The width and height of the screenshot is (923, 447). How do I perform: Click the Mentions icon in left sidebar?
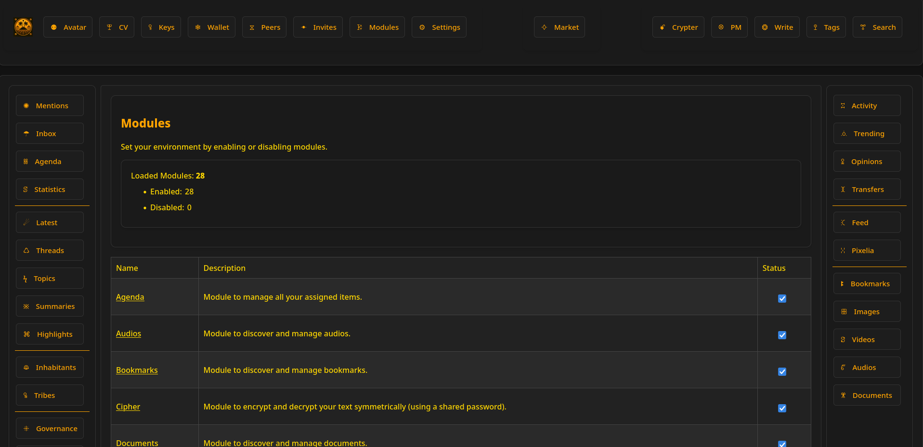[26, 106]
